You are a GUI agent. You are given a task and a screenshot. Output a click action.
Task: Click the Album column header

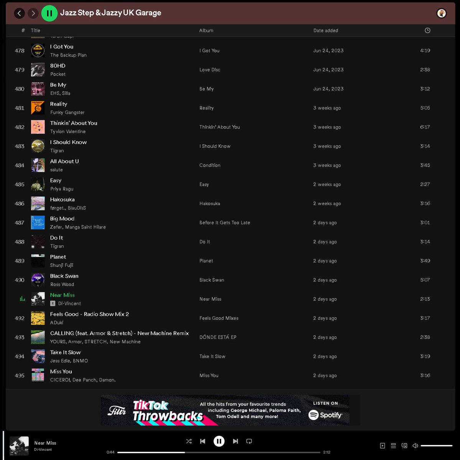pyautogui.click(x=206, y=30)
